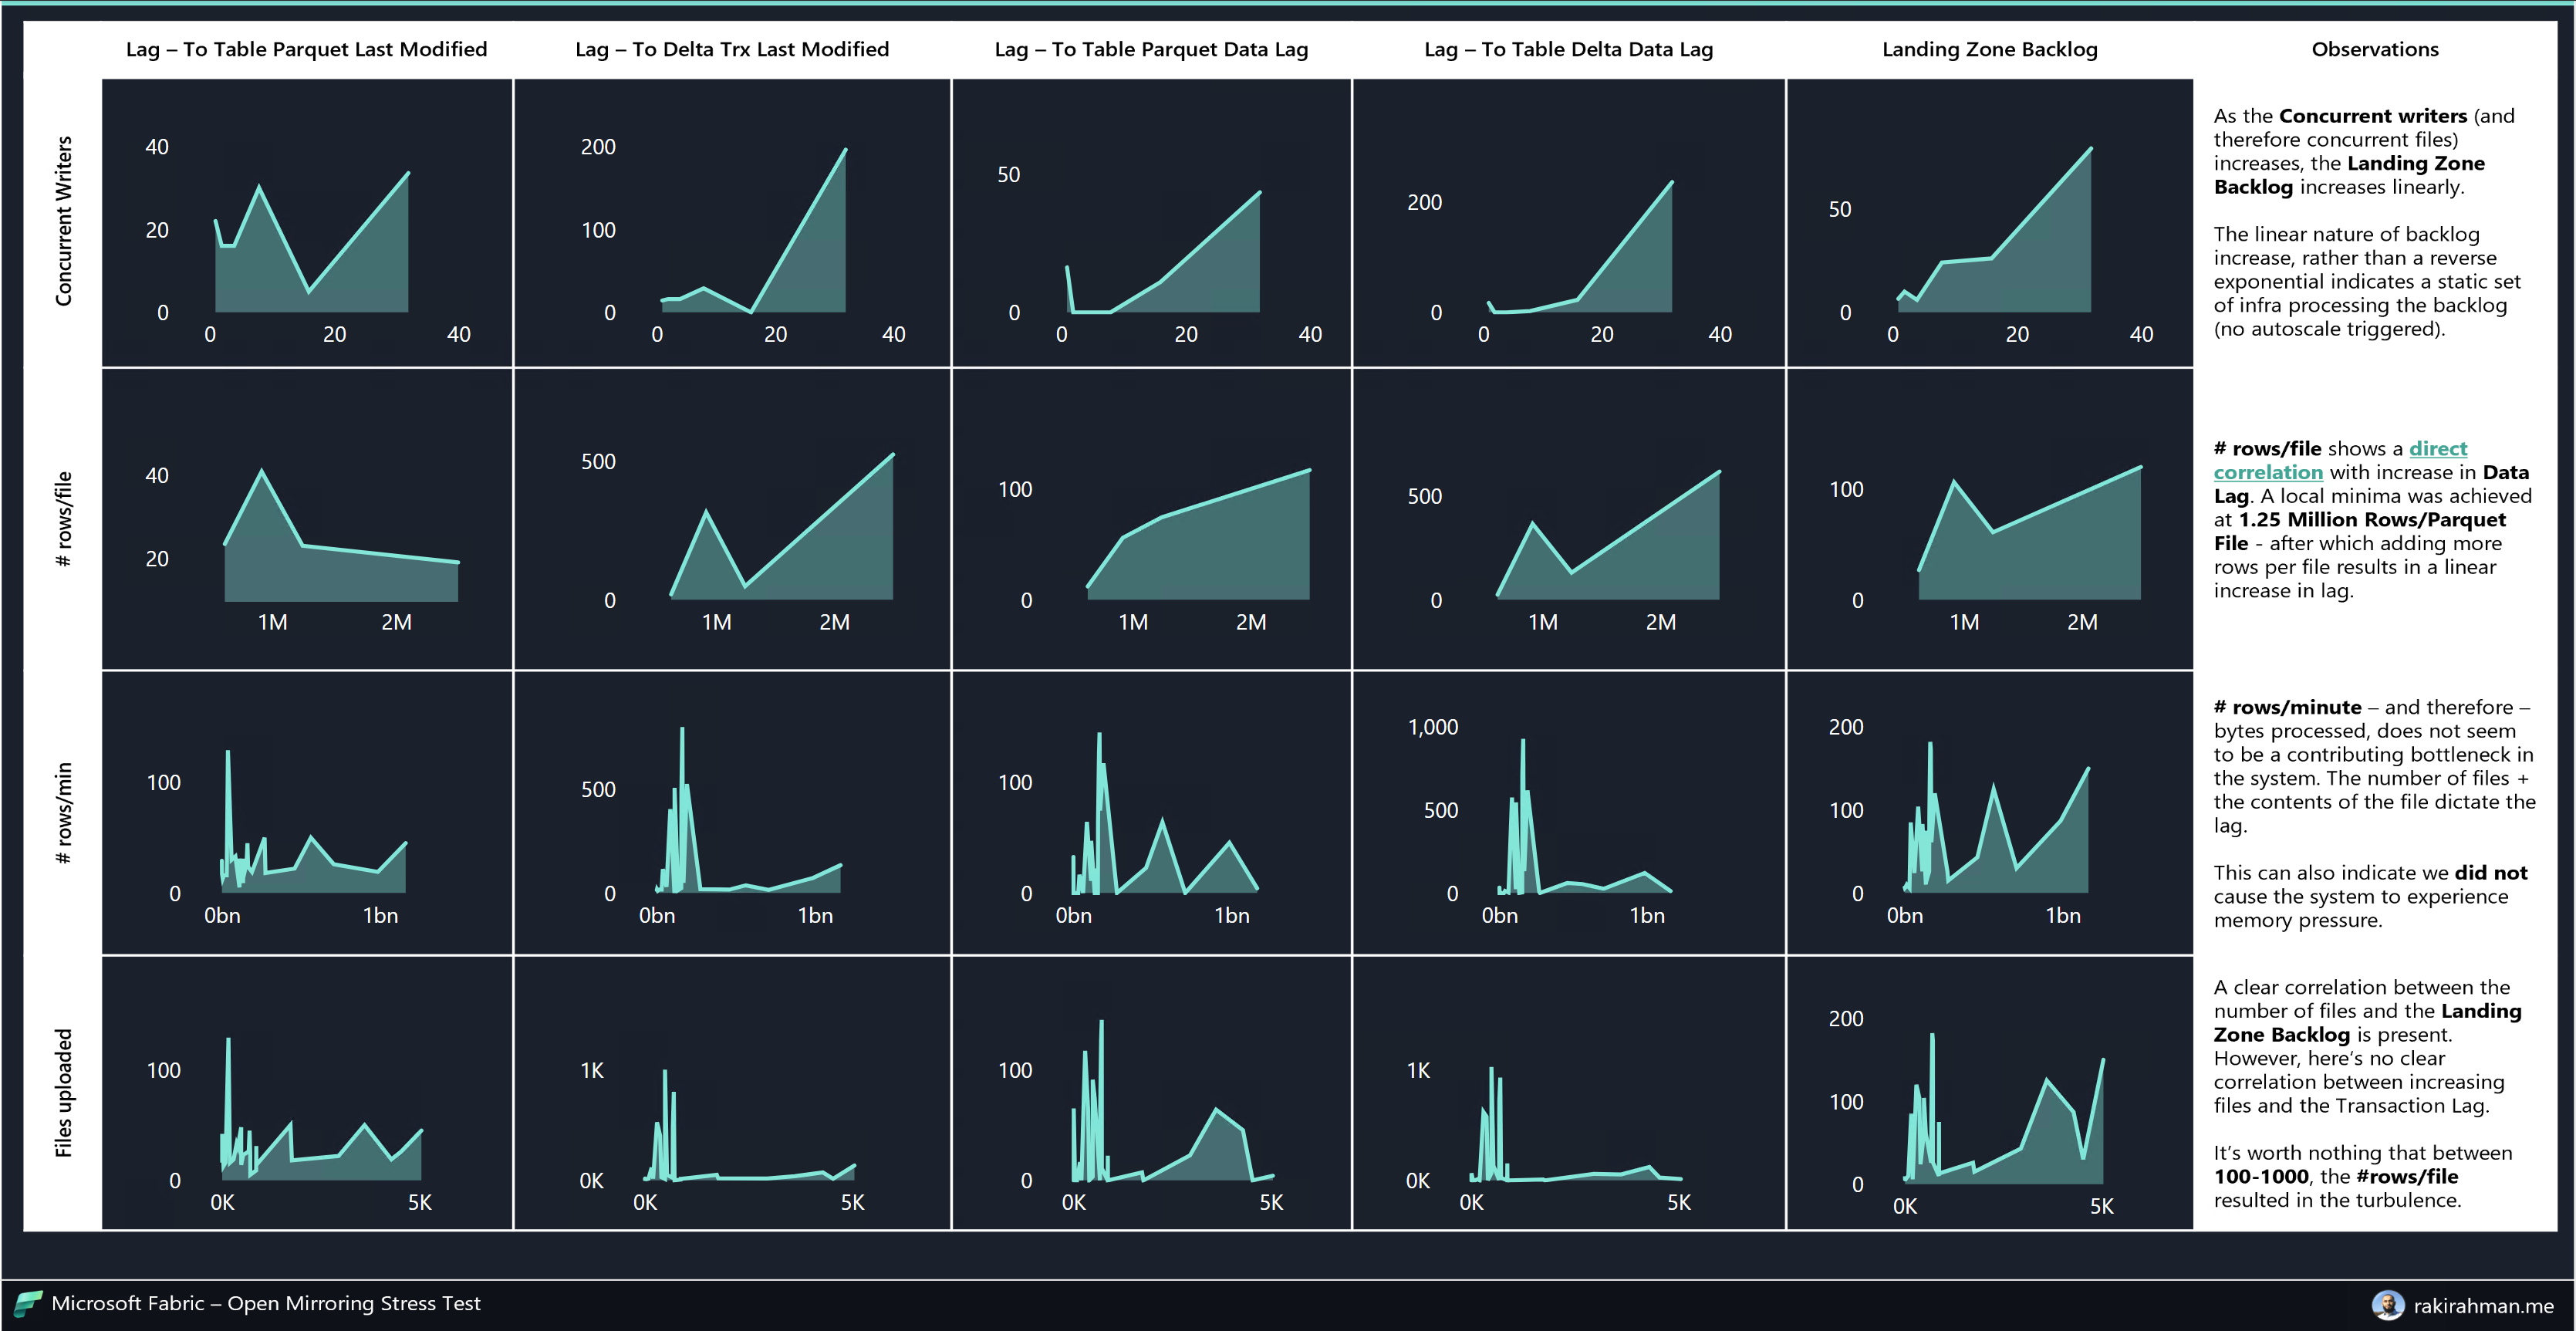Click the 'Concurrent Writers' row label
The width and height of the screenshot is (2576, 1331).
(64, 221)
